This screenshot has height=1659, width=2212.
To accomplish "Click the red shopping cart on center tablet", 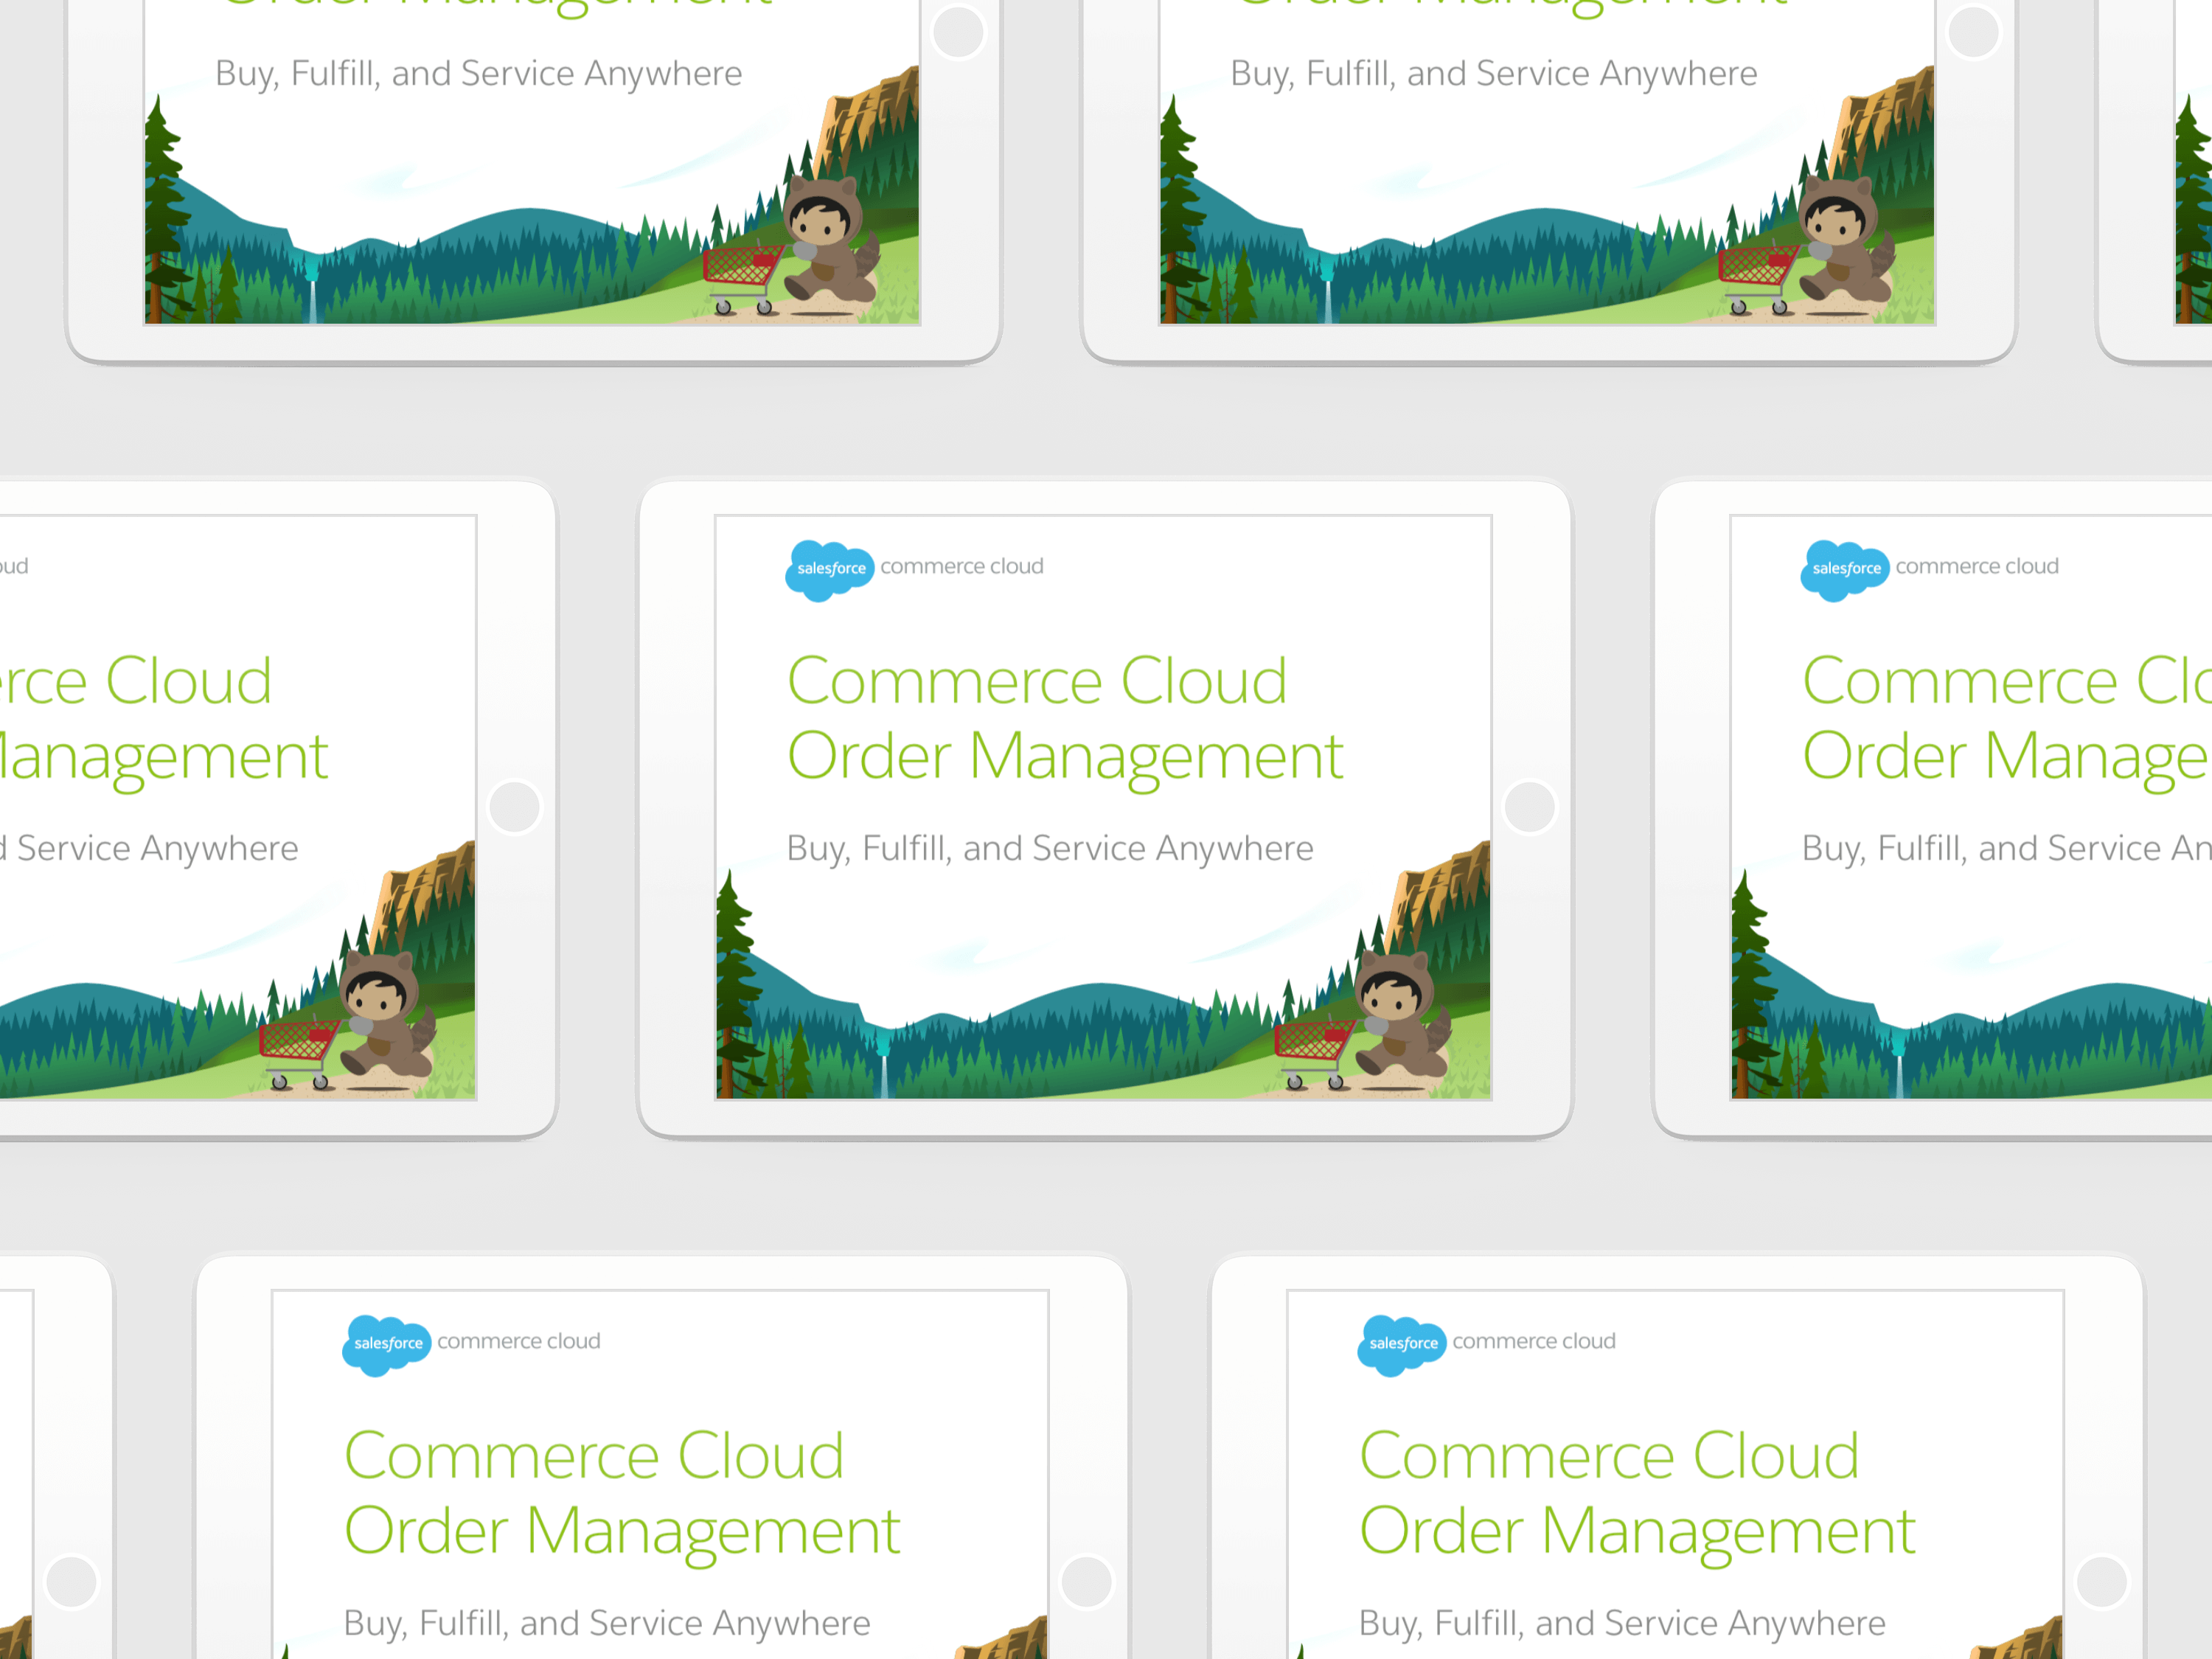I will [1316, 1052].
